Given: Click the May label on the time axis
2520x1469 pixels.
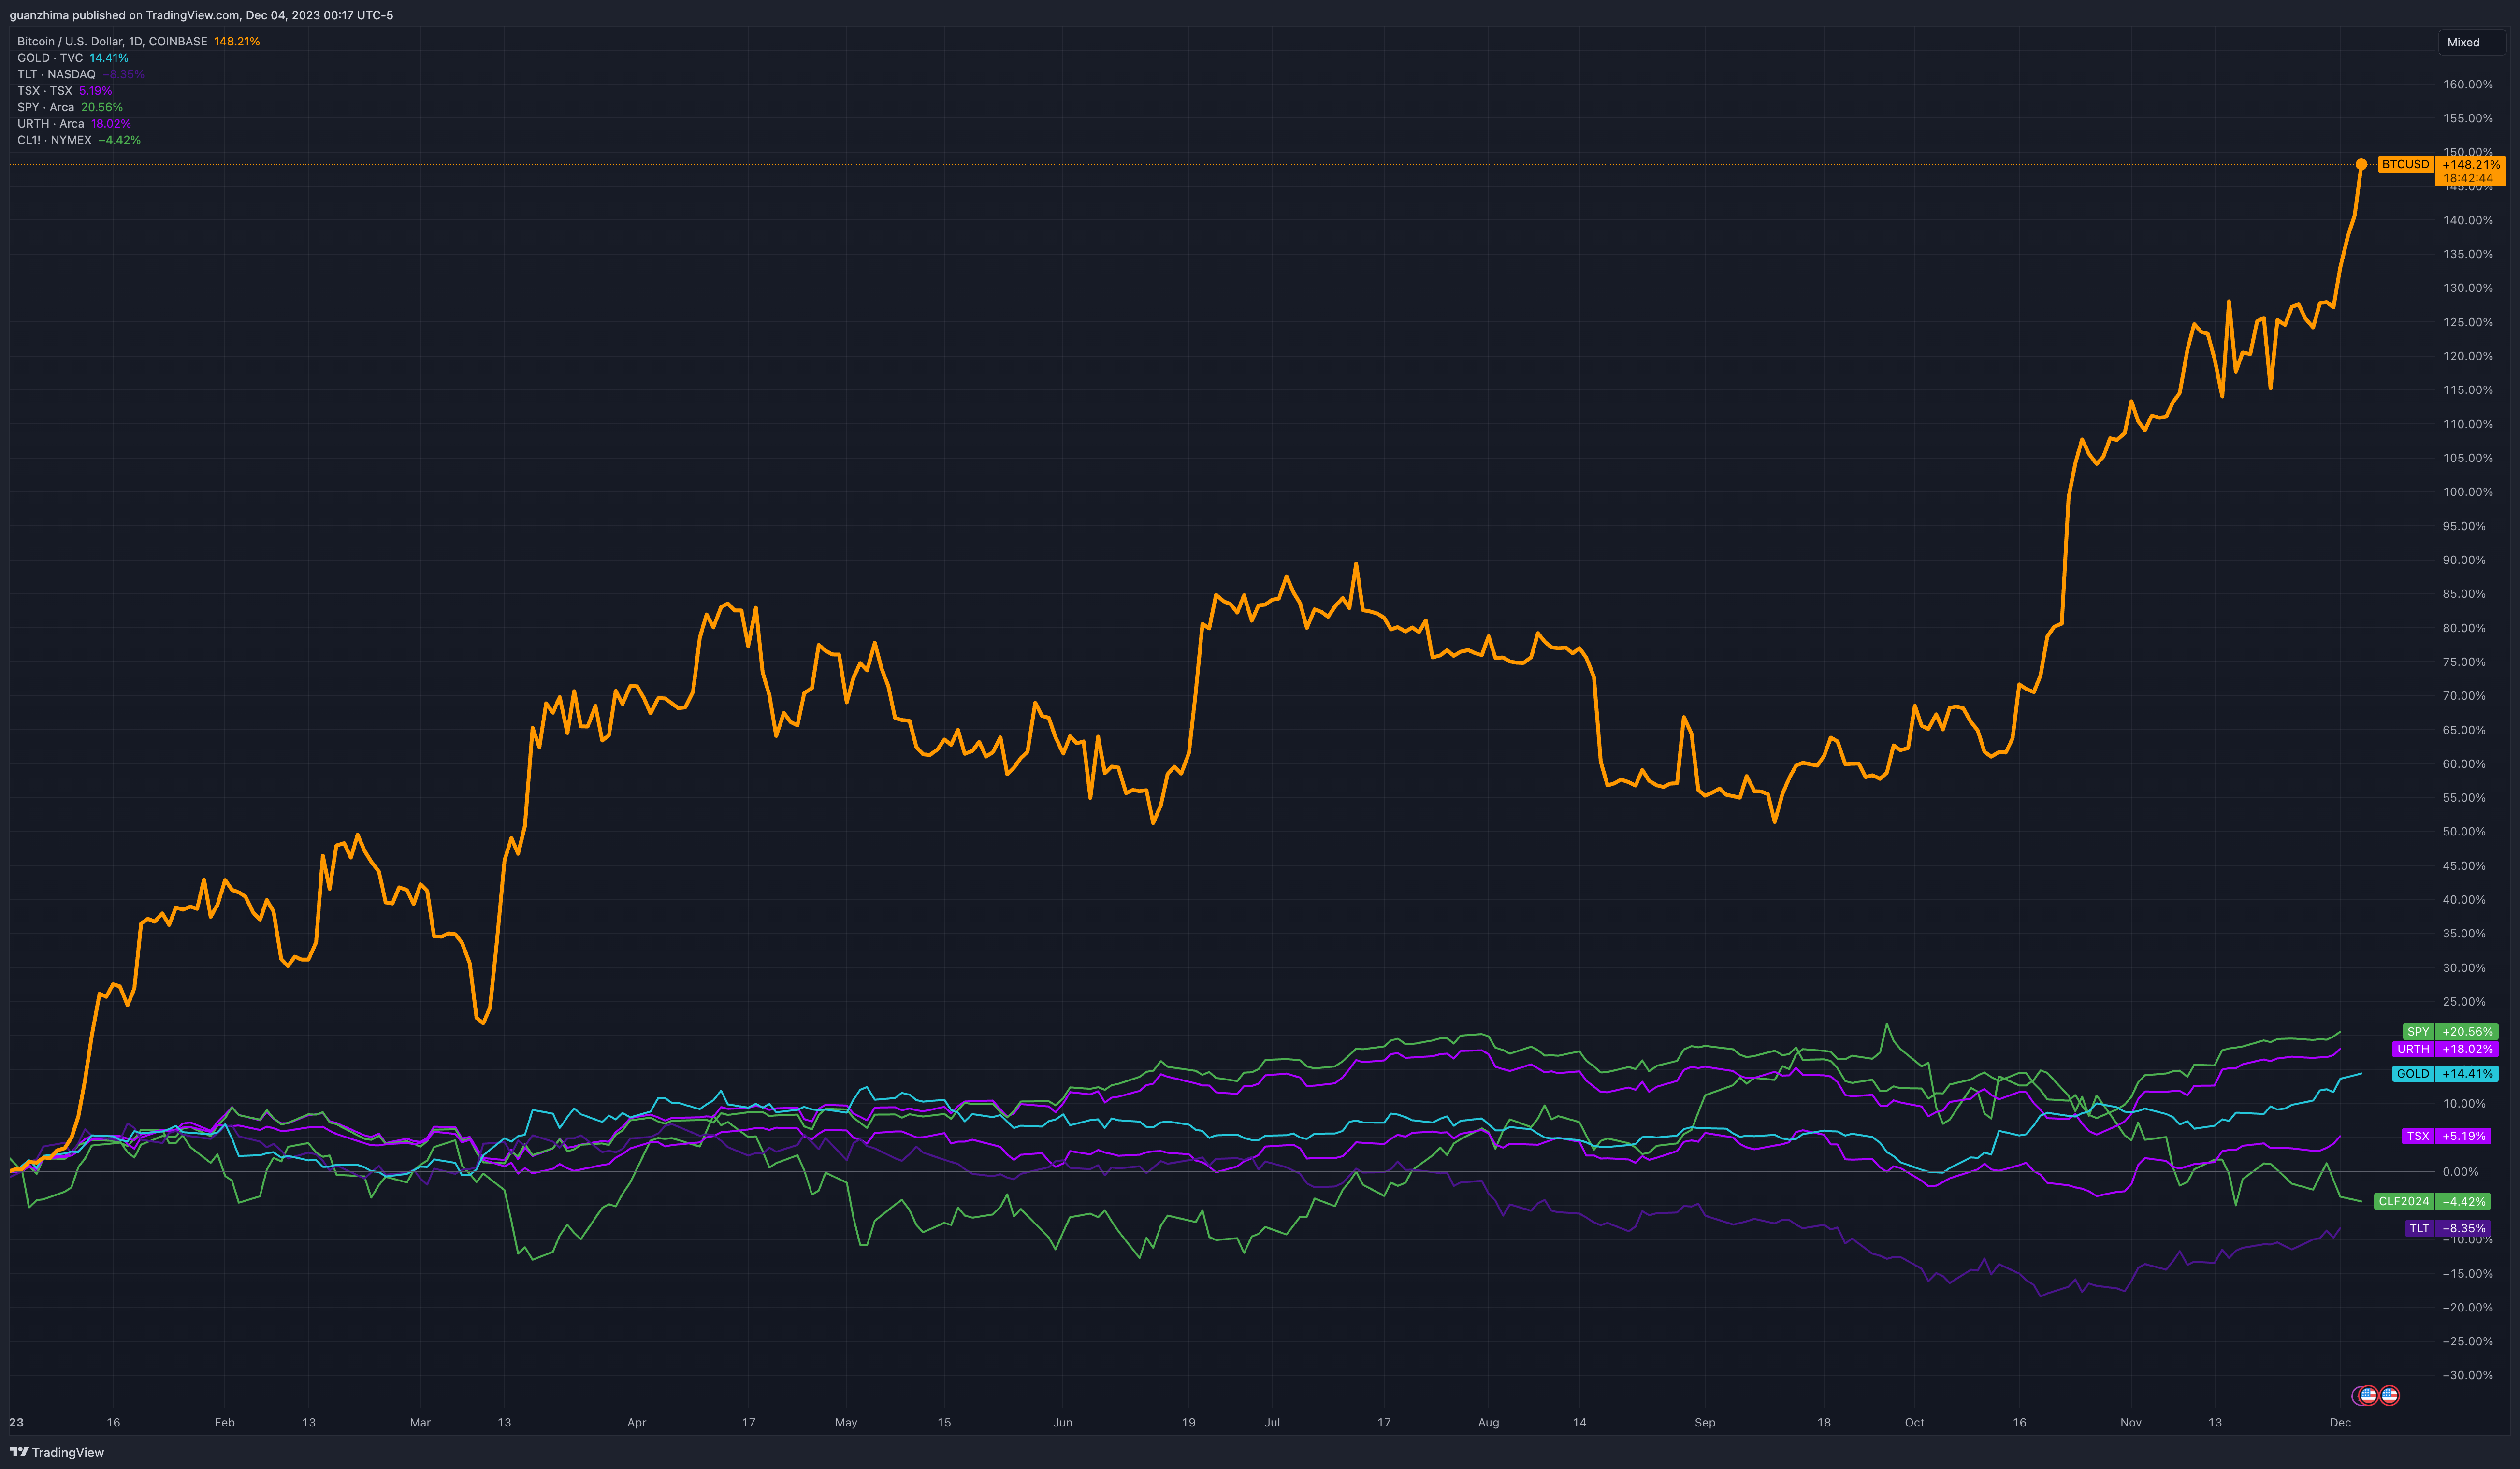Looking at the screenshot, I should pos(846,1422).
